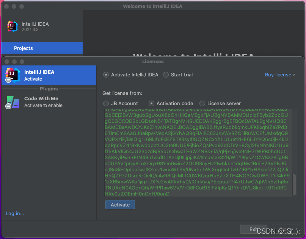Click the Licenses dialog close button
Screen dimensions: 306x239
pos(6,62)
